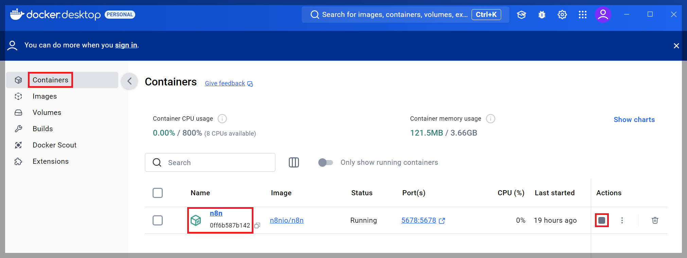Viewport: 687px width, 258px height.
Task: Click the purple user account avatar
Action: [x=603, y=15]
